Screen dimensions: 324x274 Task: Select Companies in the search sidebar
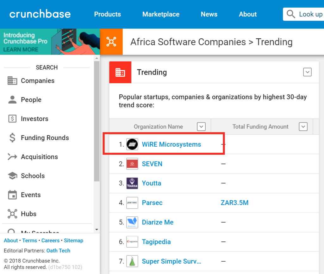tap(38, 81)
